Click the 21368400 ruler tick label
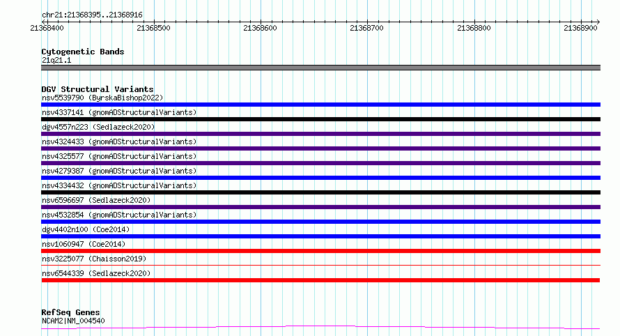 coord(47,28)
